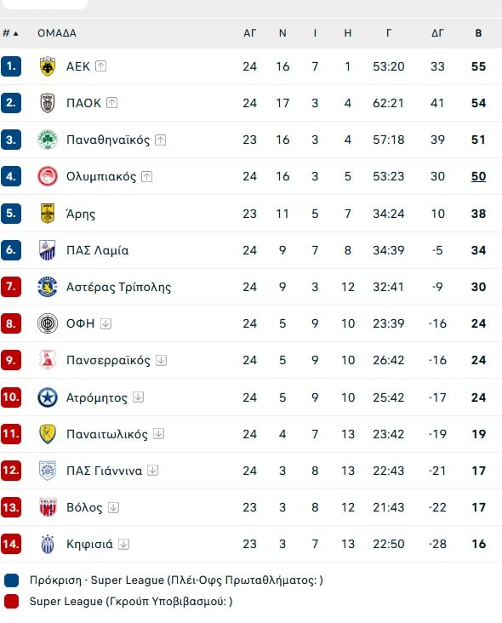Select the Olympiacos red crest icon
The width and height of the screenshot is (502, 623).
tap(48, 176)
